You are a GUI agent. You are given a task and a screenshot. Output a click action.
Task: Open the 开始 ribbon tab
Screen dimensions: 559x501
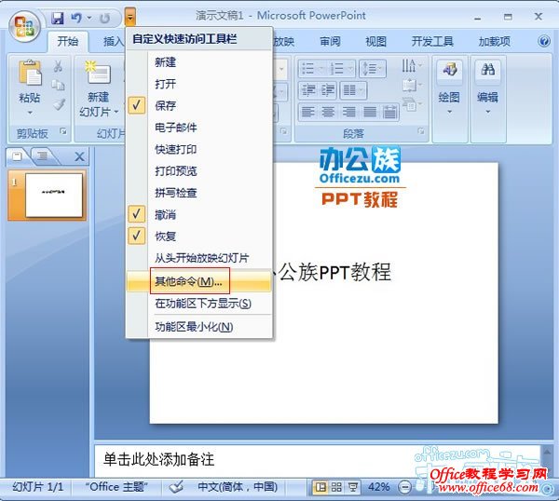(x=68, y=42)
